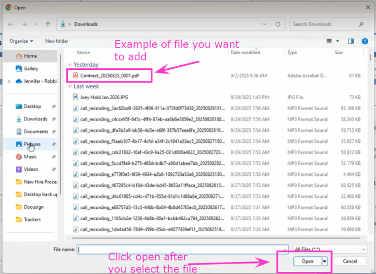Open the Help question mark icon
Viewport: 376px width, 274px height.
[x=365, y=41]
